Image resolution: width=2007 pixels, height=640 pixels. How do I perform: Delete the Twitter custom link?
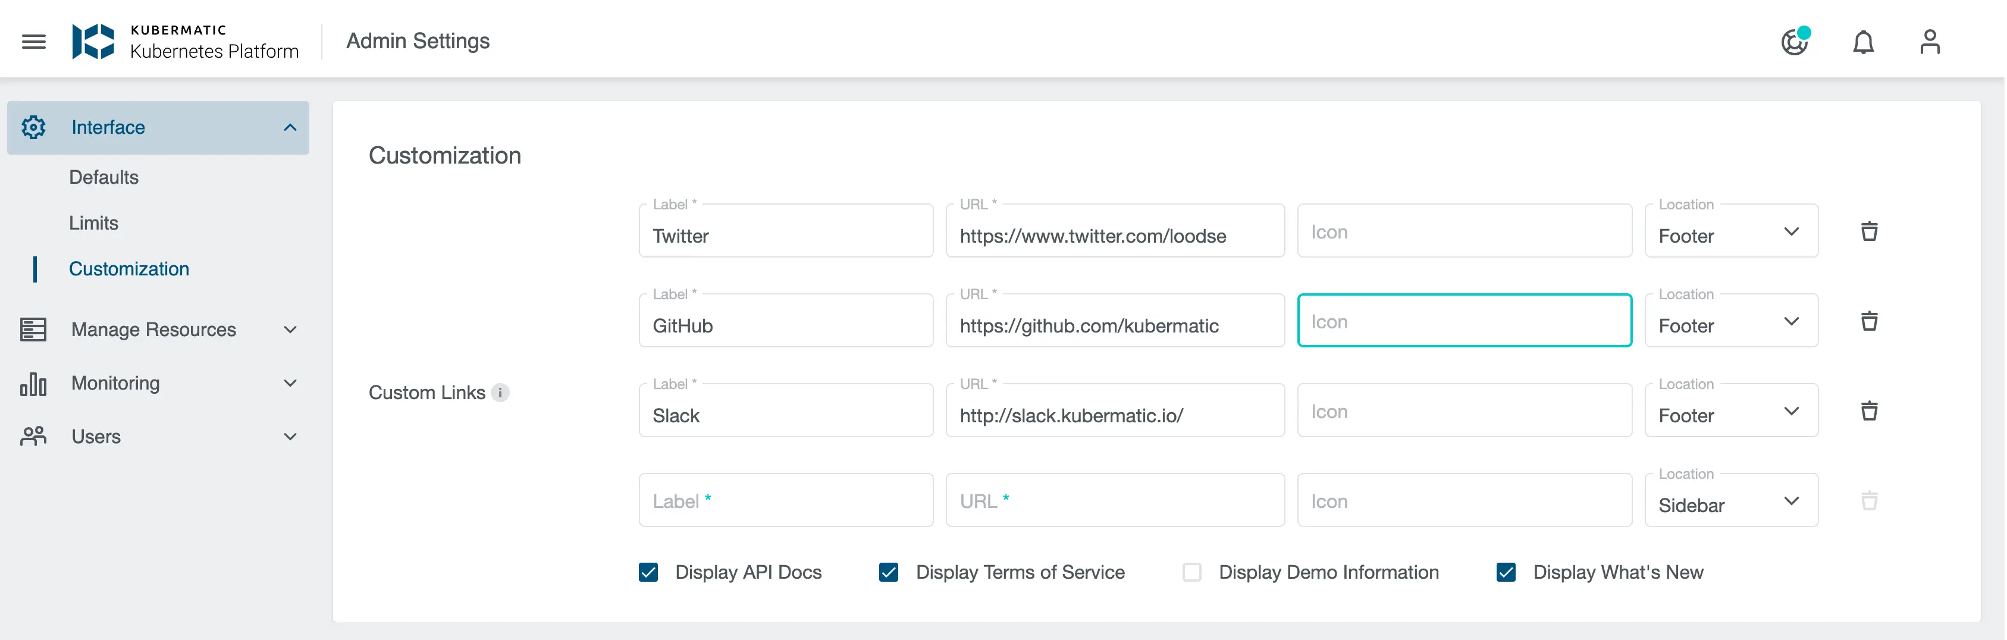tap(1870, 230)
